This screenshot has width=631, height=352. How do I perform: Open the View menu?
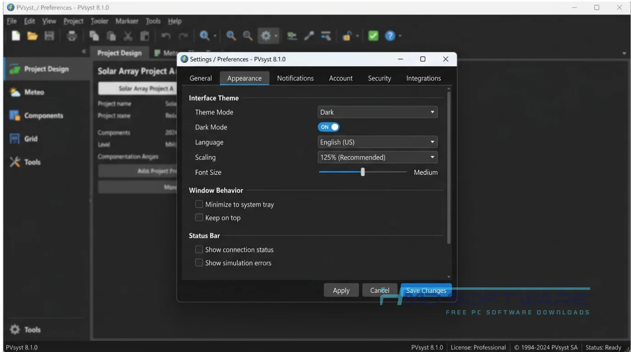point(49,21)
